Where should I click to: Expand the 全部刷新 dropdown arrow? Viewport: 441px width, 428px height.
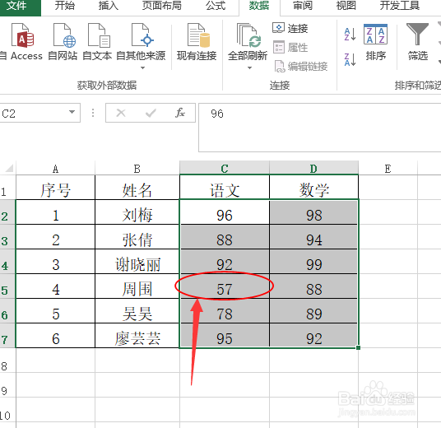coord(249,67)
